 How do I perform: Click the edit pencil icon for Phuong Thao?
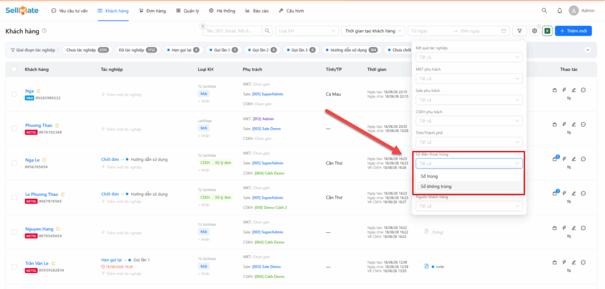(573, 124)
